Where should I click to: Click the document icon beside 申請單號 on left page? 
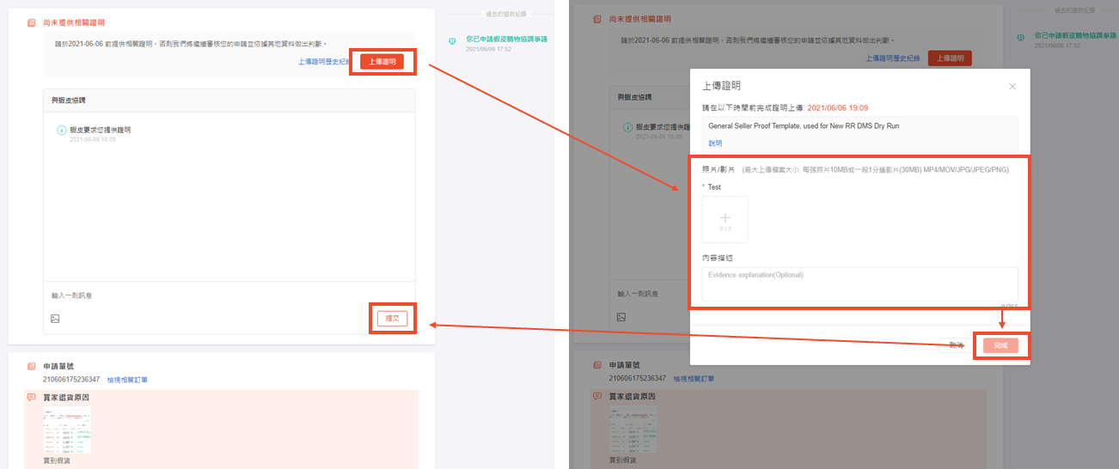coord(31,366)
